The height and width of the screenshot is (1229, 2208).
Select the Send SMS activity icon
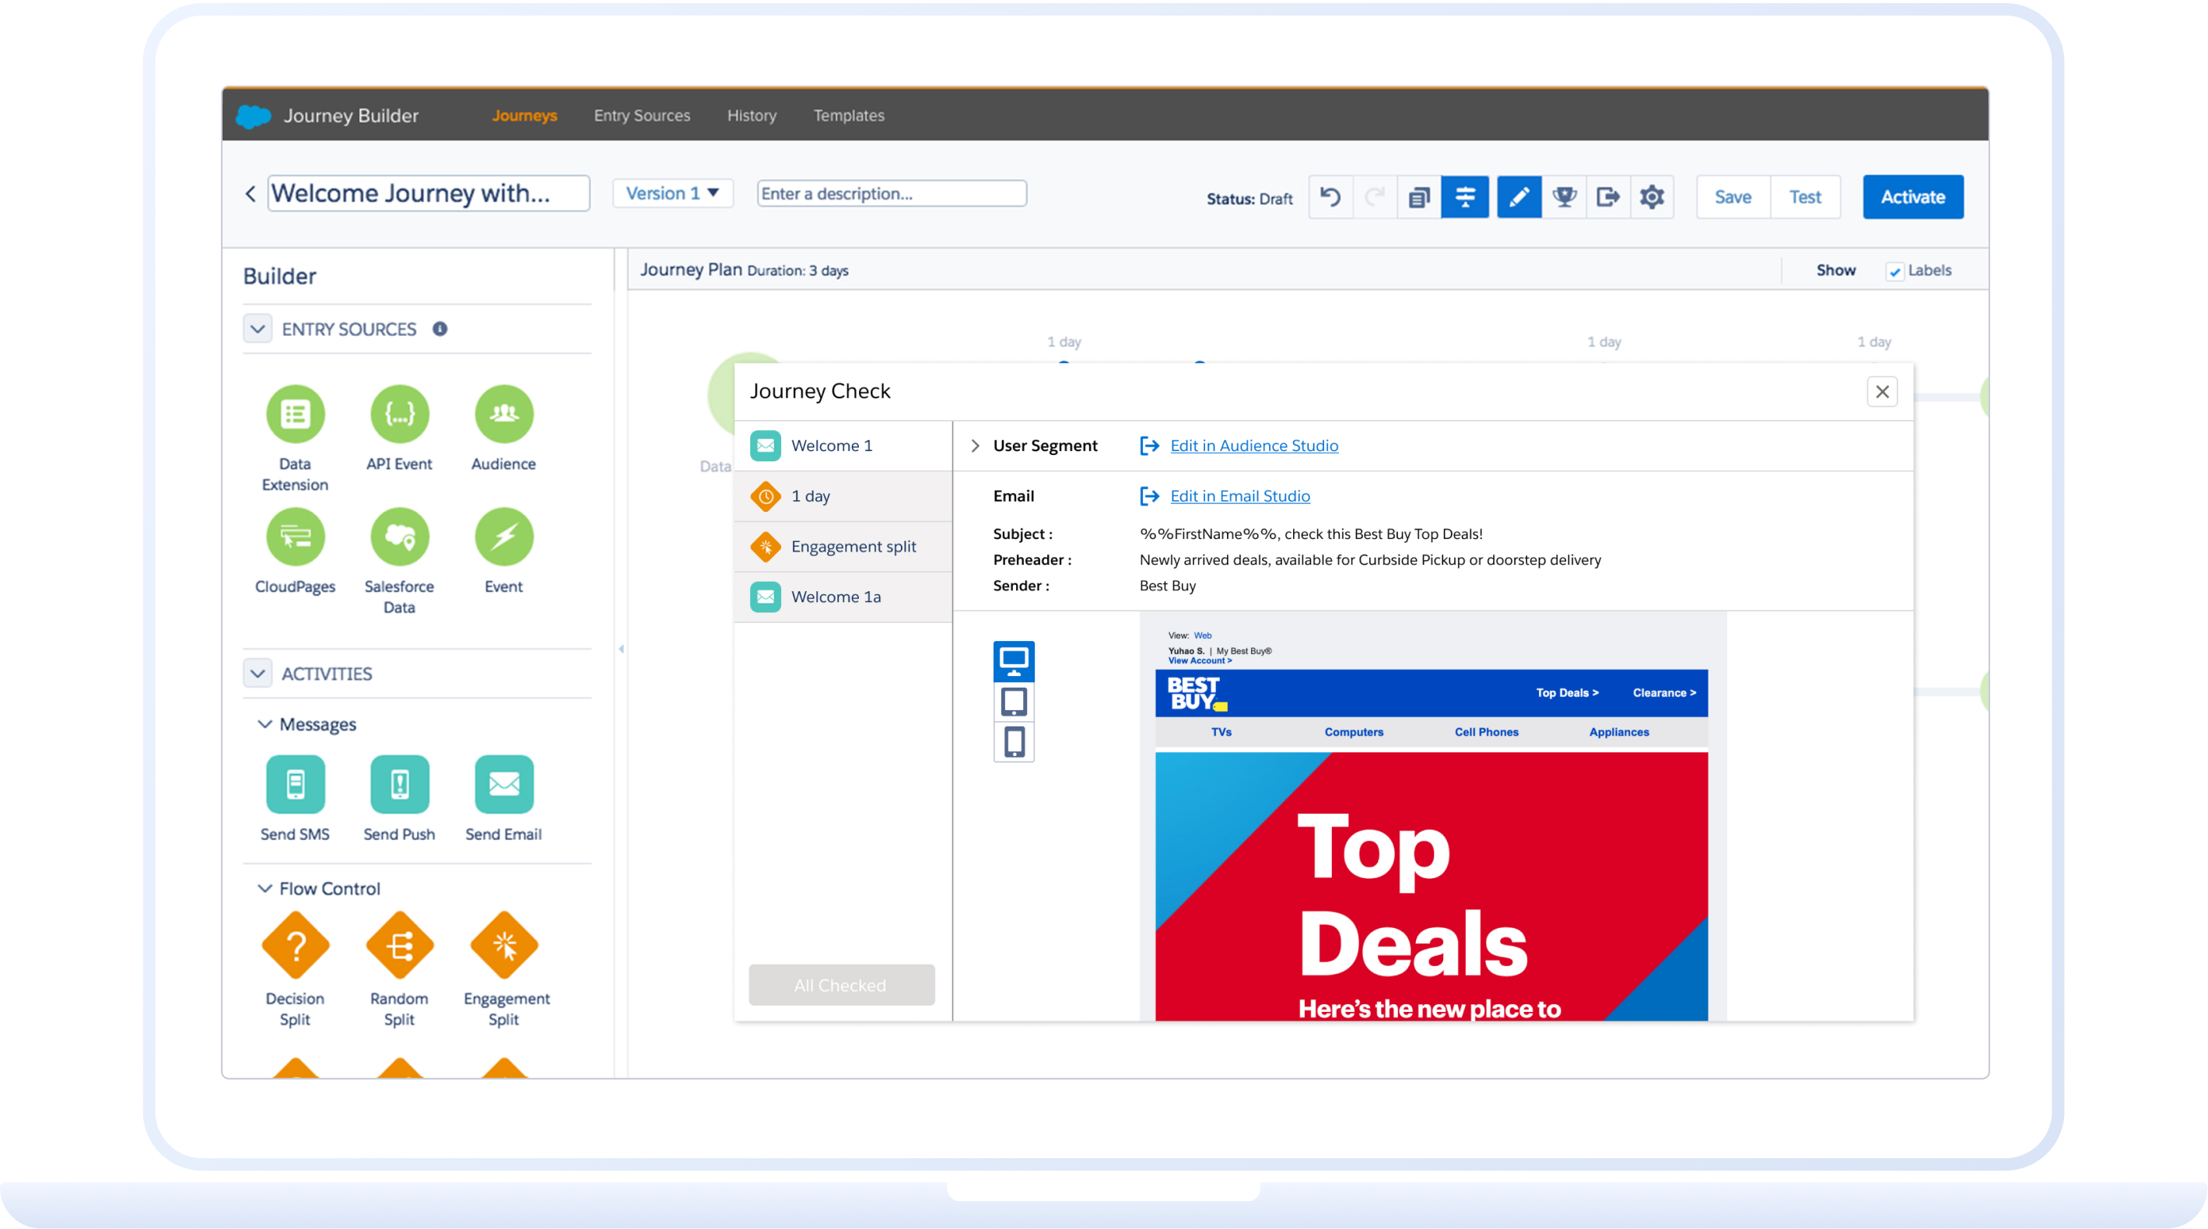click(295, 784)
